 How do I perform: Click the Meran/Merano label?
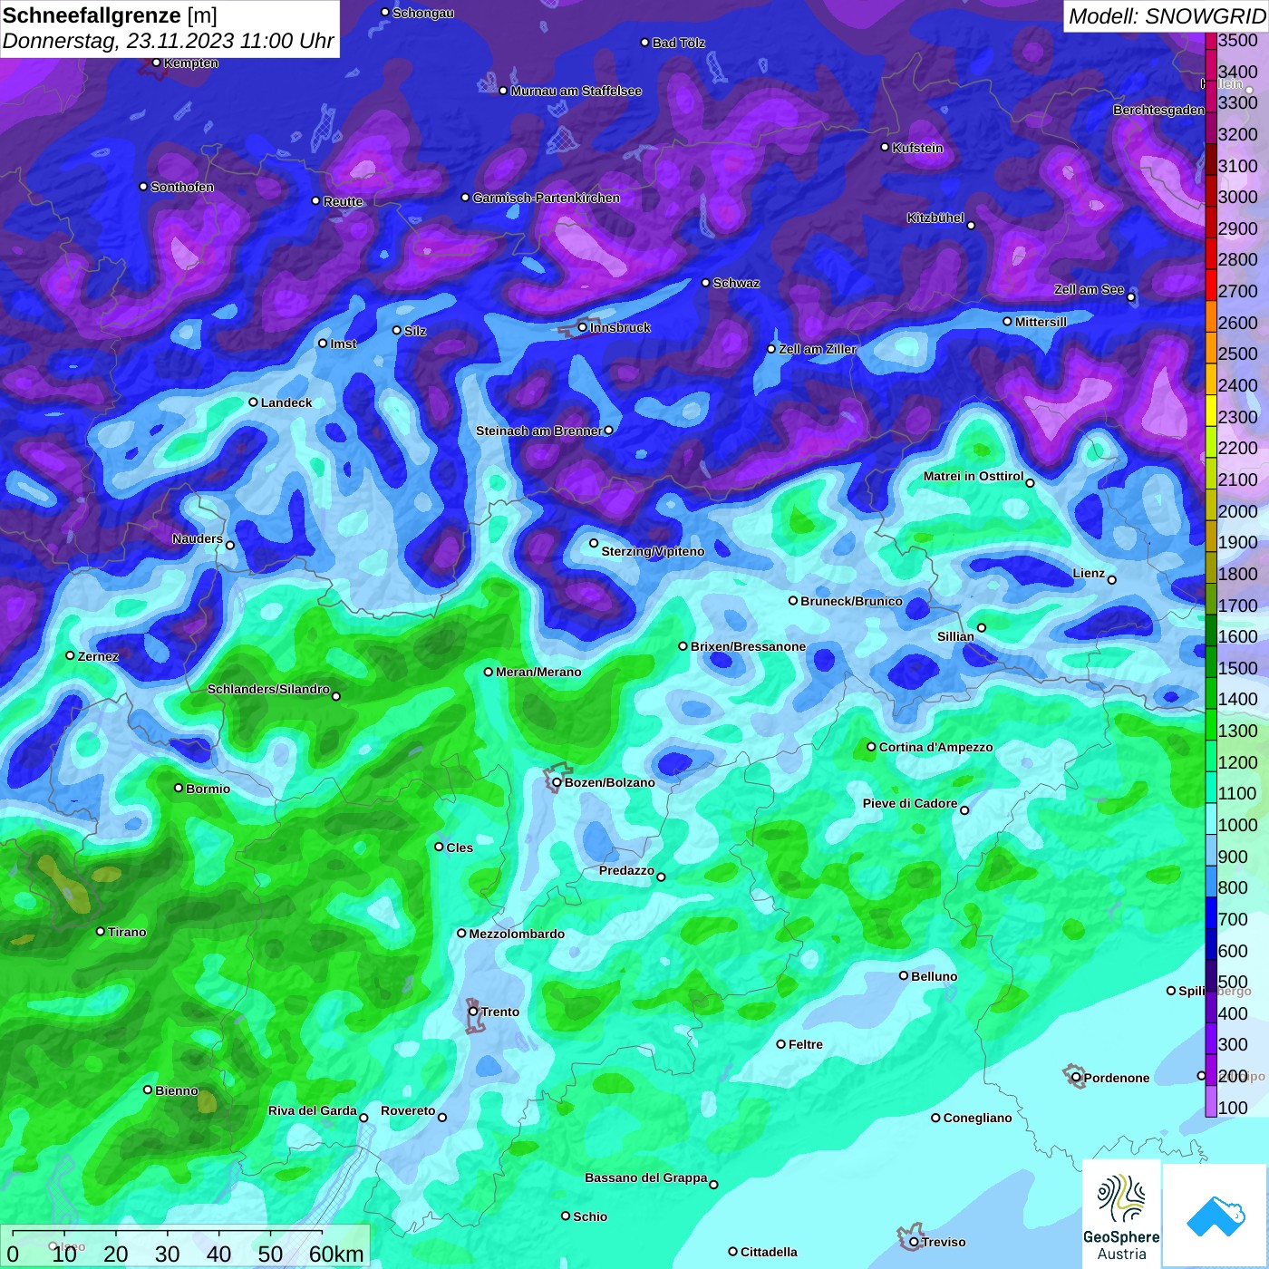[538, 672]
